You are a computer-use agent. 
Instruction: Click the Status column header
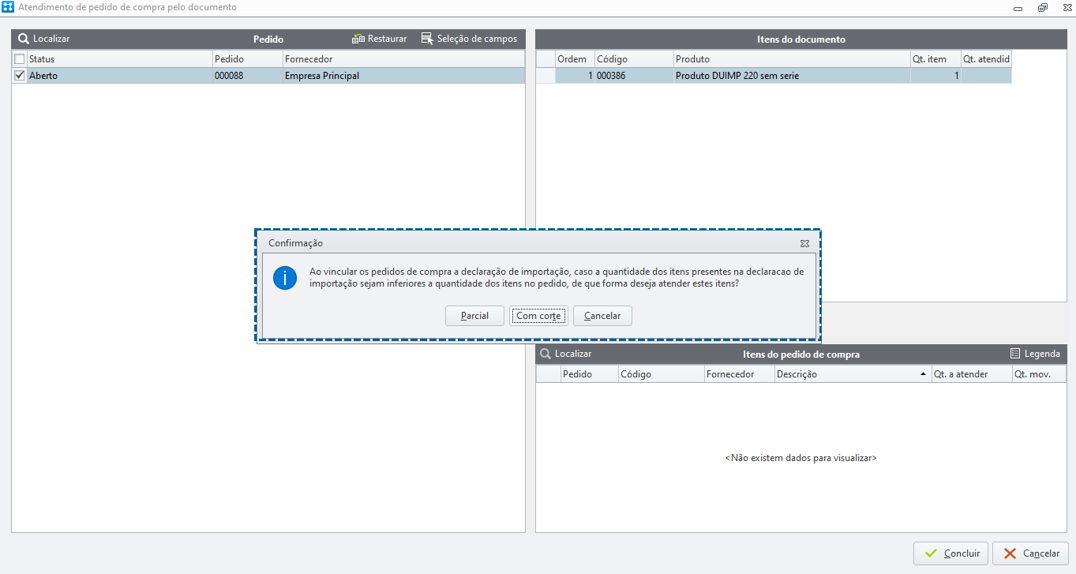[x=120, y=59]
